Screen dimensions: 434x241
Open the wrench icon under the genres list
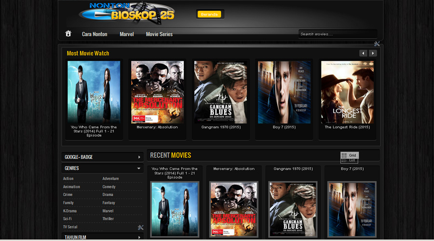(141, 228)
